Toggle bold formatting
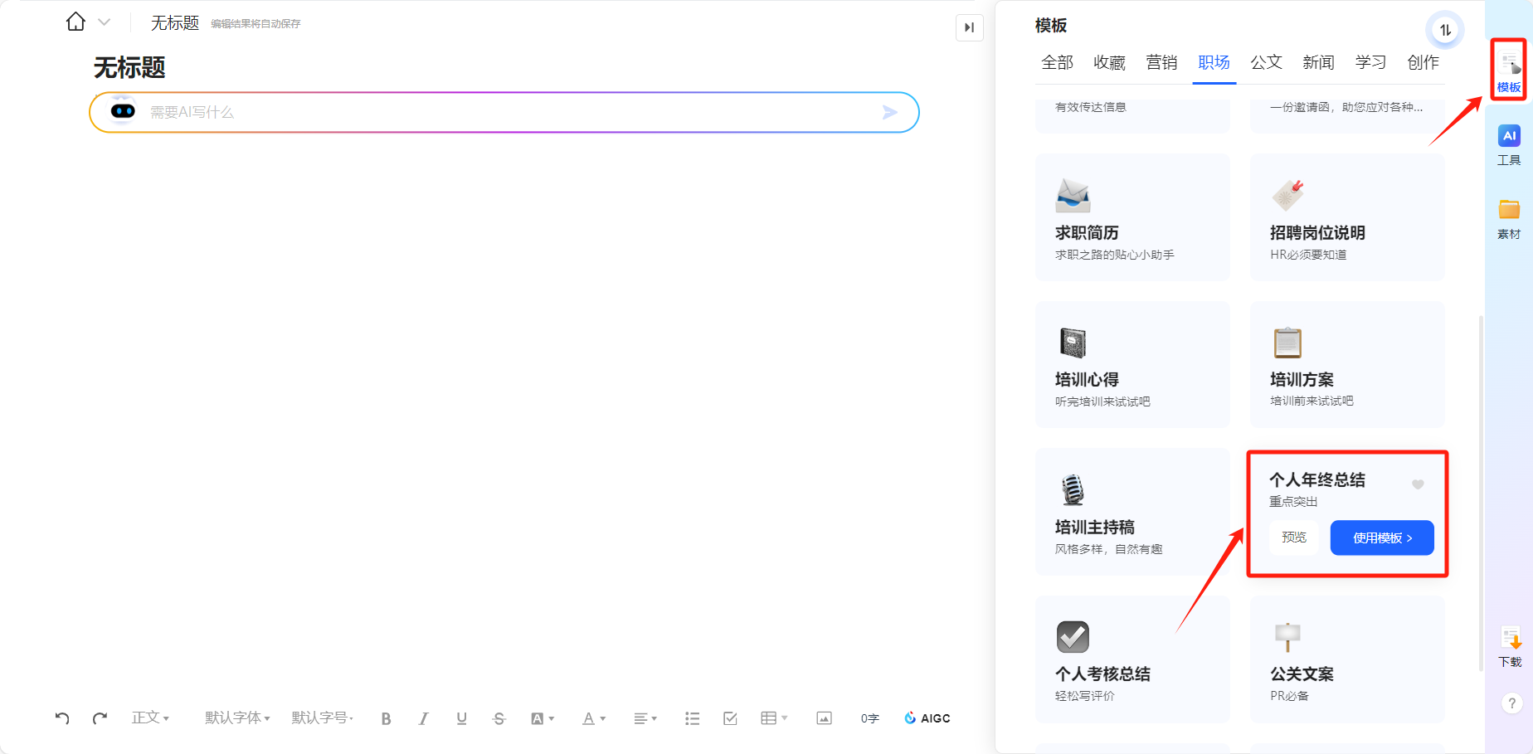 point(386,718)
